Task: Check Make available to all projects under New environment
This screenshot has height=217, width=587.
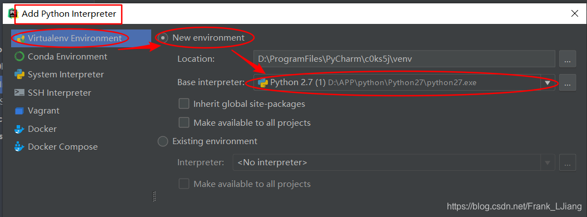Action: tap(184, 122)
